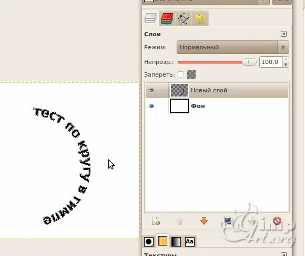Decrease opacity with the down stepper arrow
305x256 pixels.
[x=286, y=65]
